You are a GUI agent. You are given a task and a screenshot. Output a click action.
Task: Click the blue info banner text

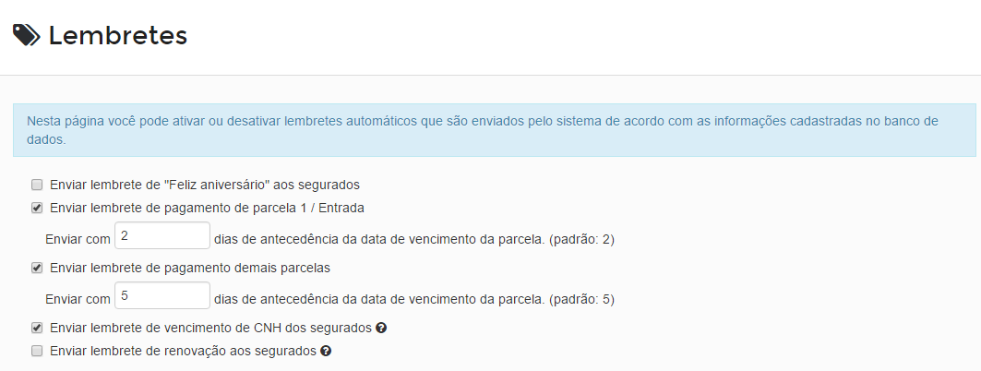[483, 130]
